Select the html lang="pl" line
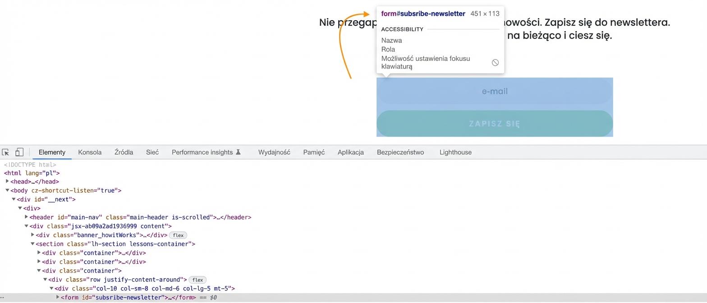 pos(32,173)
